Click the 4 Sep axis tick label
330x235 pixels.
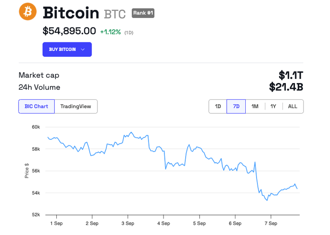pos(163,223)
